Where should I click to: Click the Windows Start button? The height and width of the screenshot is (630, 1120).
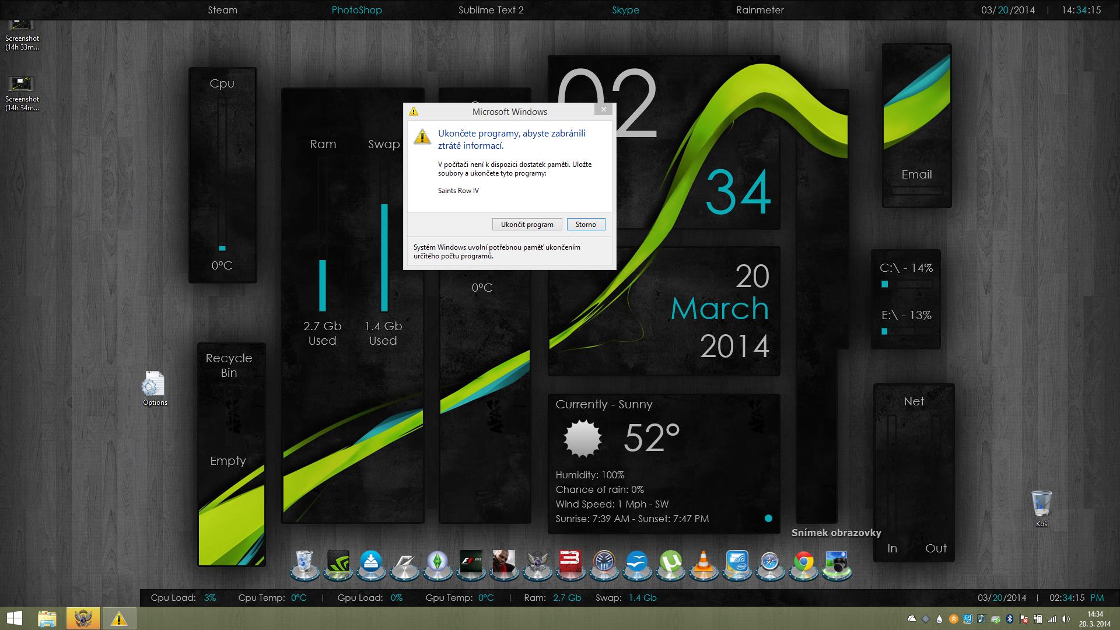15,618
